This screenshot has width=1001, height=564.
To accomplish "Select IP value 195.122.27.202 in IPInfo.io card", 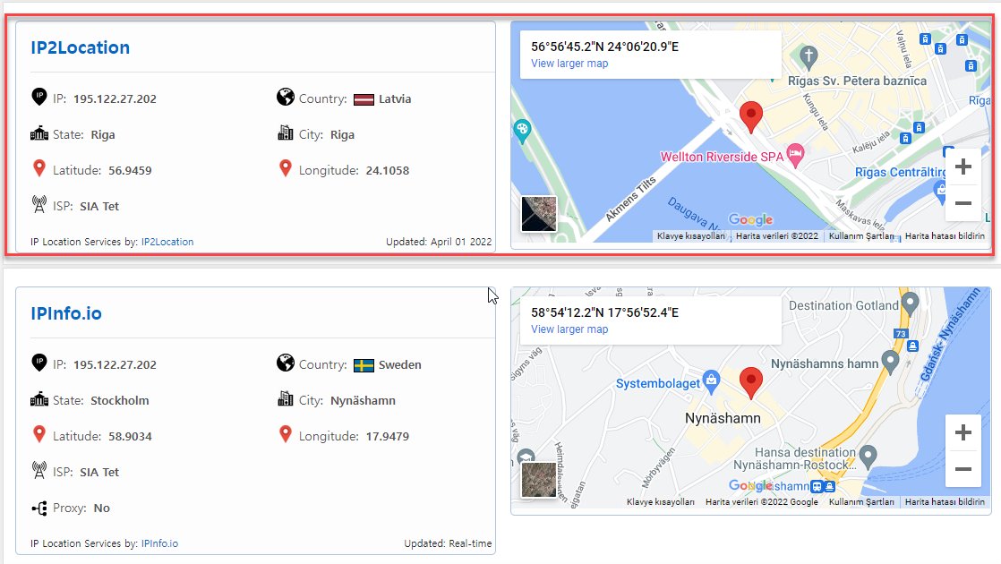I will click(115, 365).
